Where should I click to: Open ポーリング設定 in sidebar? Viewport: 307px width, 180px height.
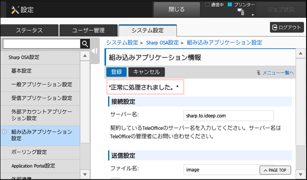[40, 152]
